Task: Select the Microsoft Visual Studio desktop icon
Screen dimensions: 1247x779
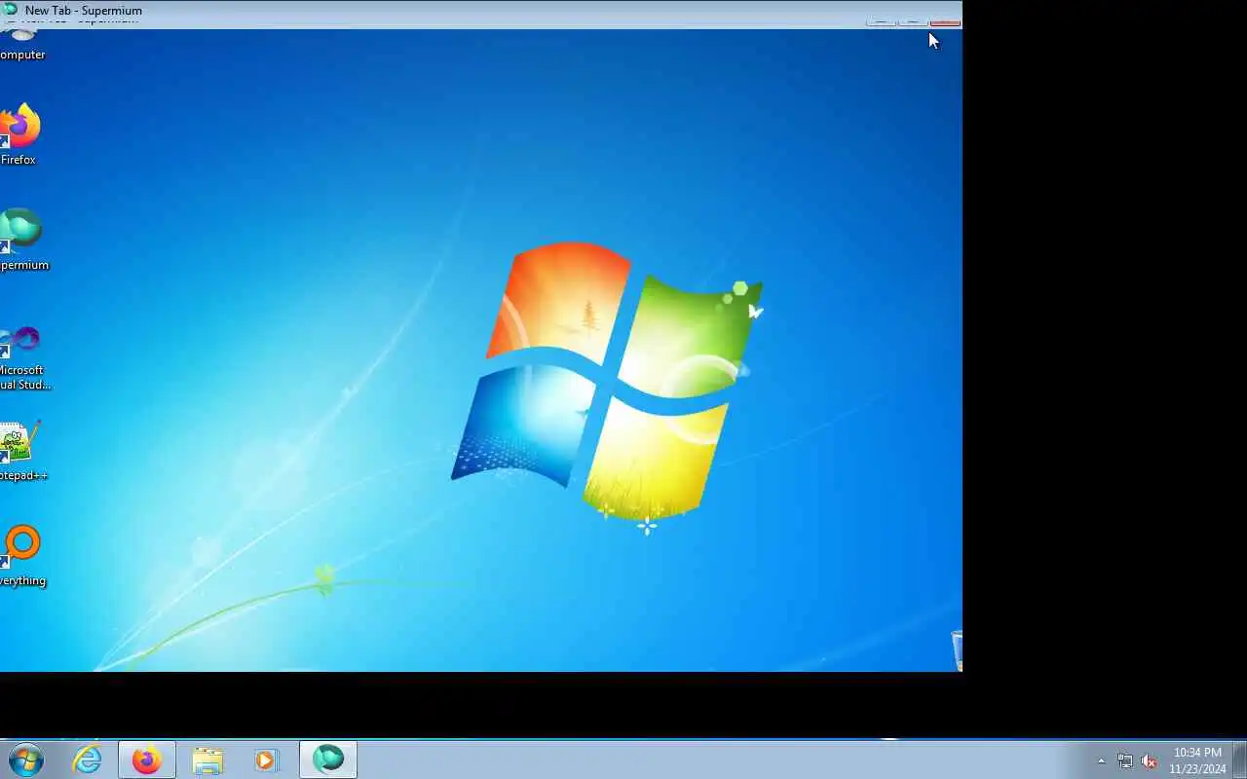Action: [x=23, y=358]
